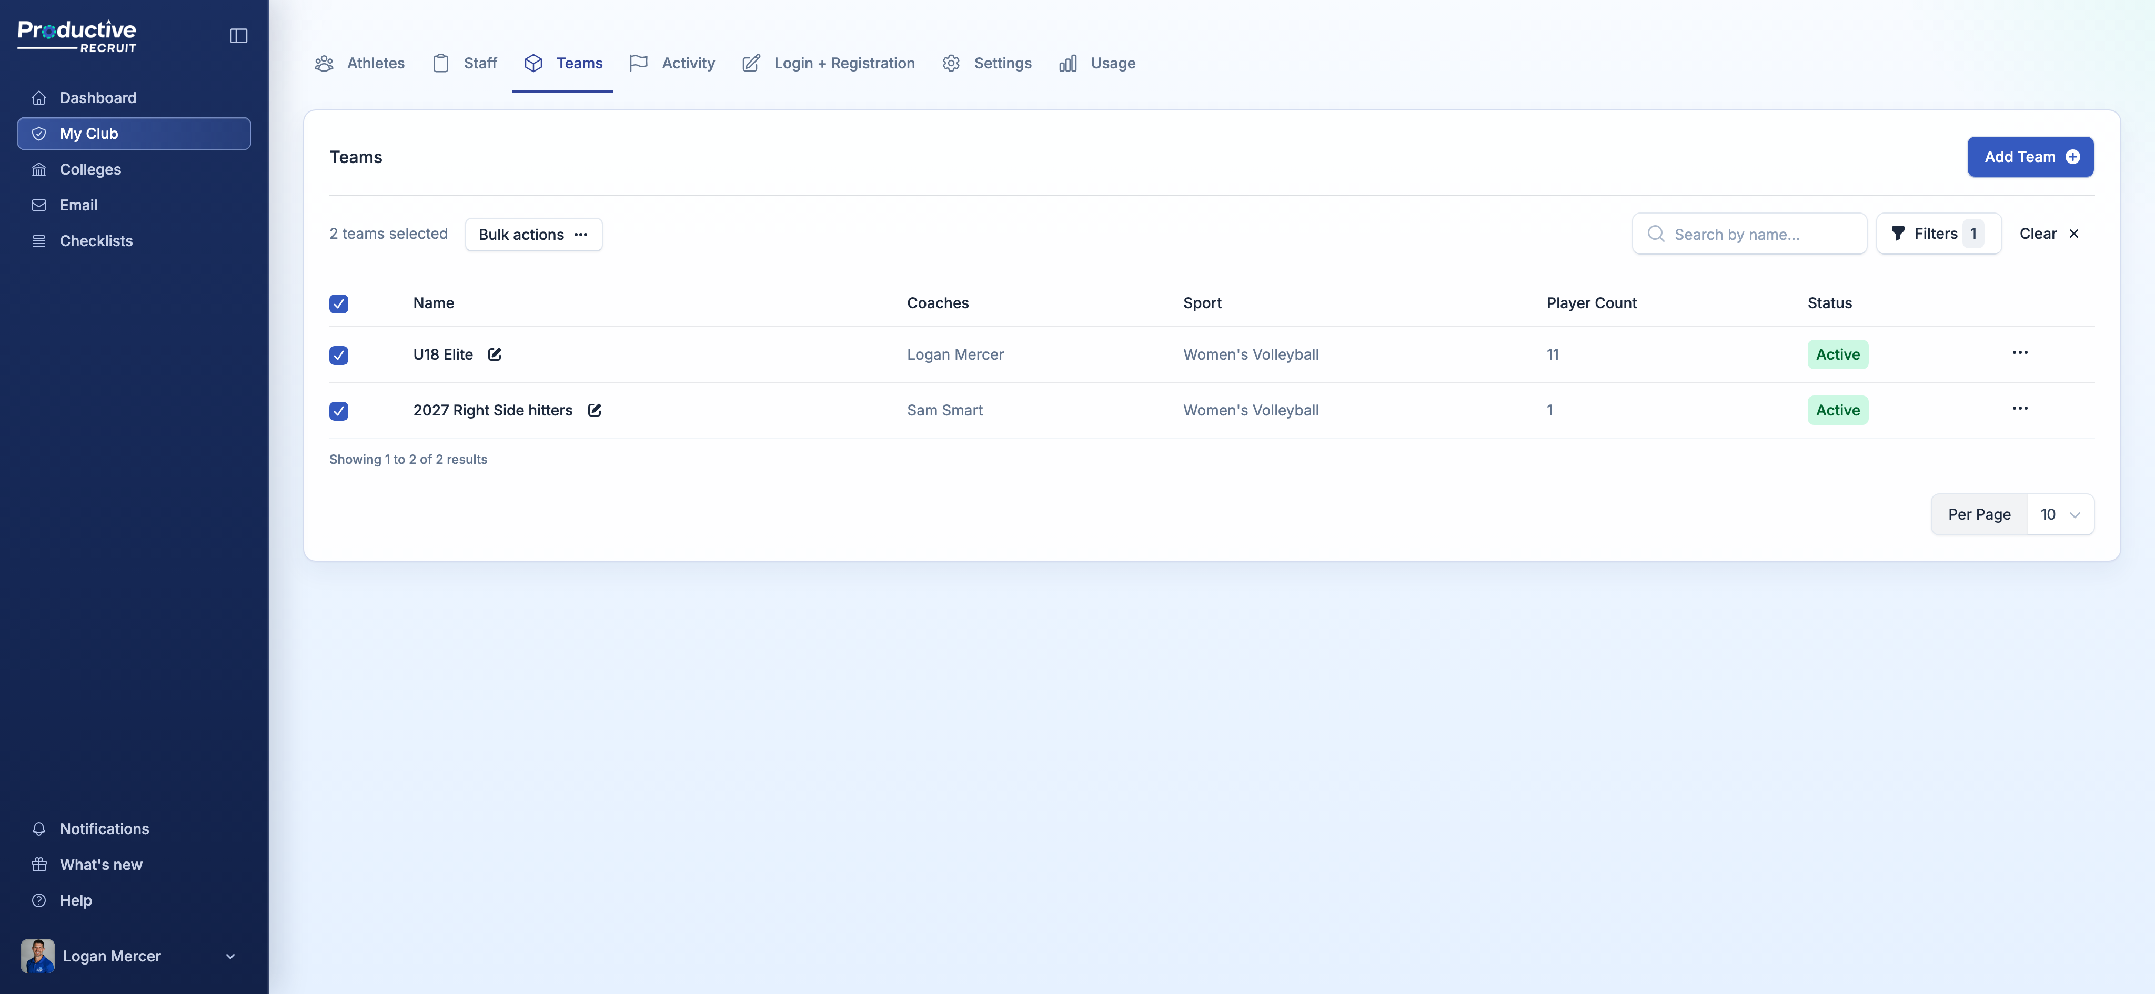Switch to the Staff tab
Screen dimensions: 2155x994
coord(464,64)
